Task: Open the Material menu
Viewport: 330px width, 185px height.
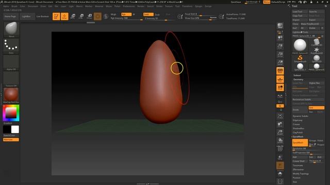Action: click(x=99, y=6)
